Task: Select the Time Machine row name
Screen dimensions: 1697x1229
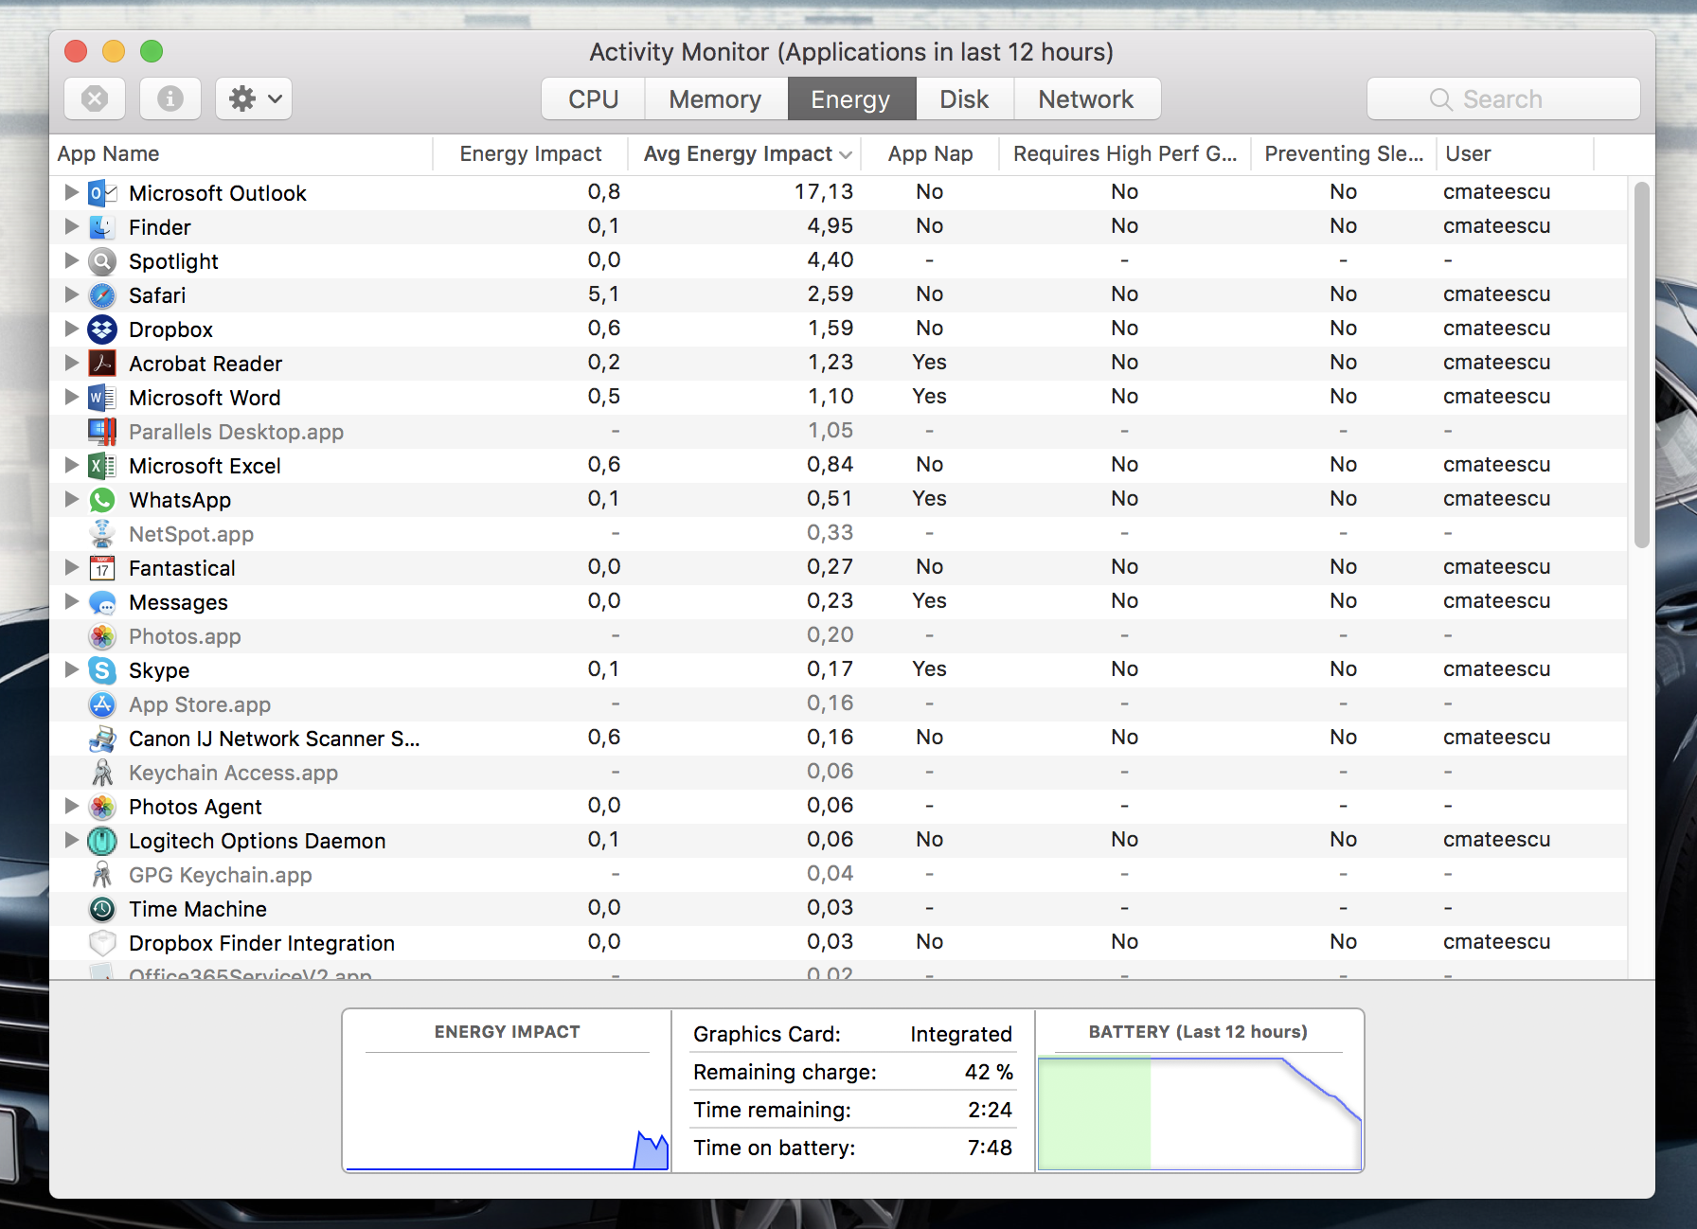Action: coord(198,909)
